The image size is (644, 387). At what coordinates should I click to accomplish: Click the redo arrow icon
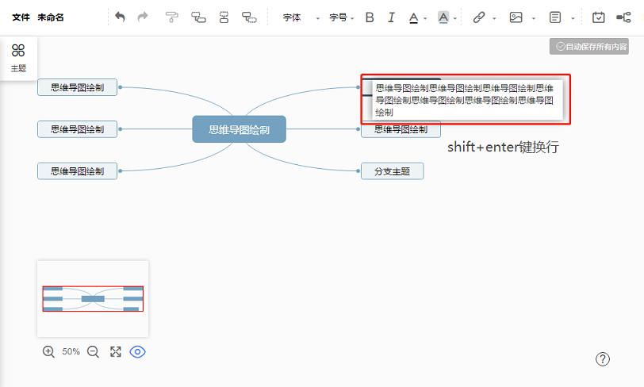(x=143, y=17)
